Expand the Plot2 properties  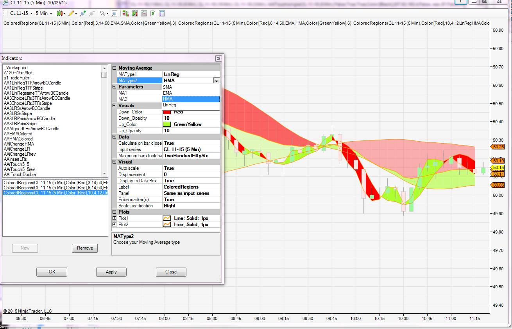coord(115,225)
